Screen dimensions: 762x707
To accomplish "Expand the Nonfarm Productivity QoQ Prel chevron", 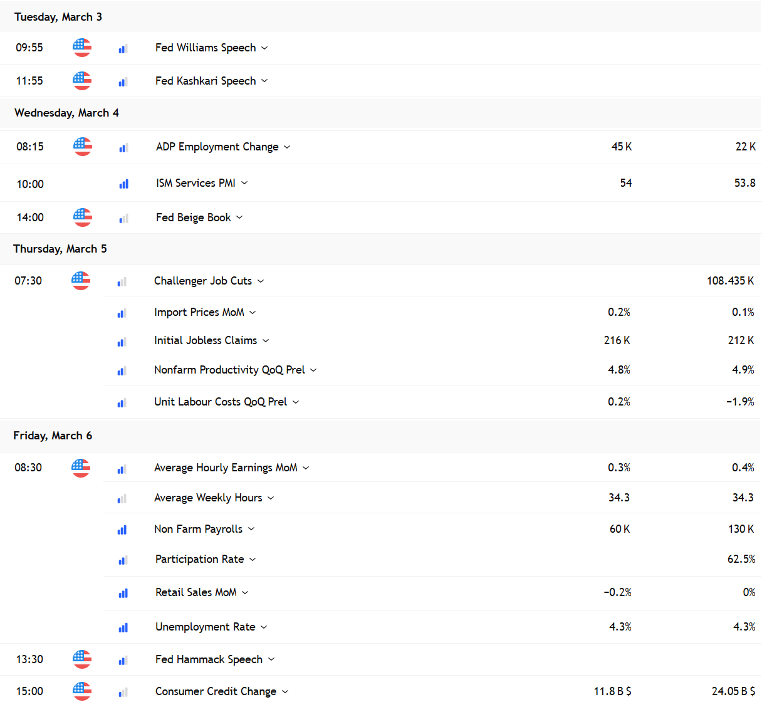I will pos(313,370).
